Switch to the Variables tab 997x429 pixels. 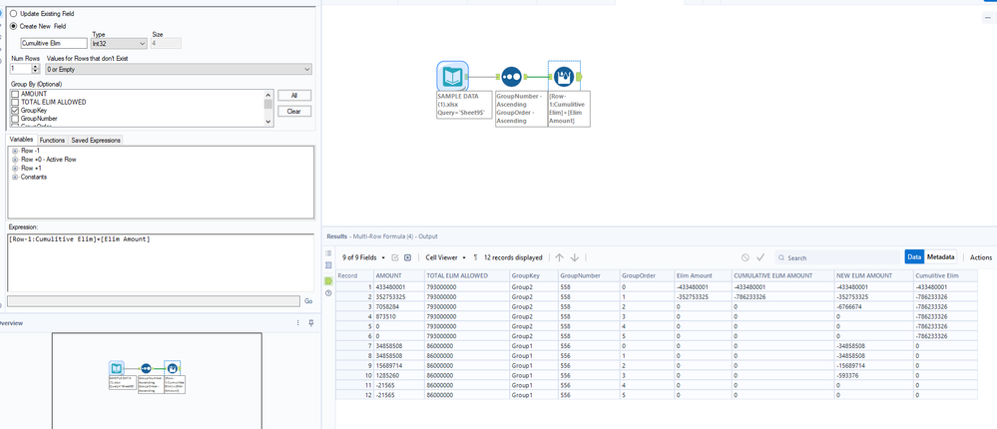click(22, 140)
